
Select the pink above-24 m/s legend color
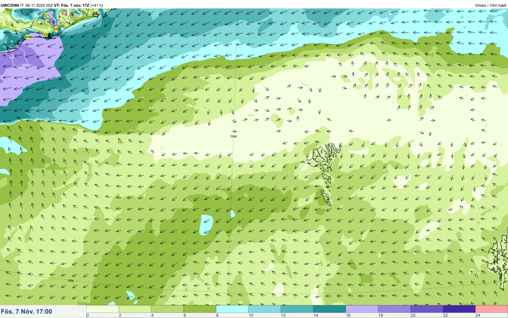pos(492,309)
